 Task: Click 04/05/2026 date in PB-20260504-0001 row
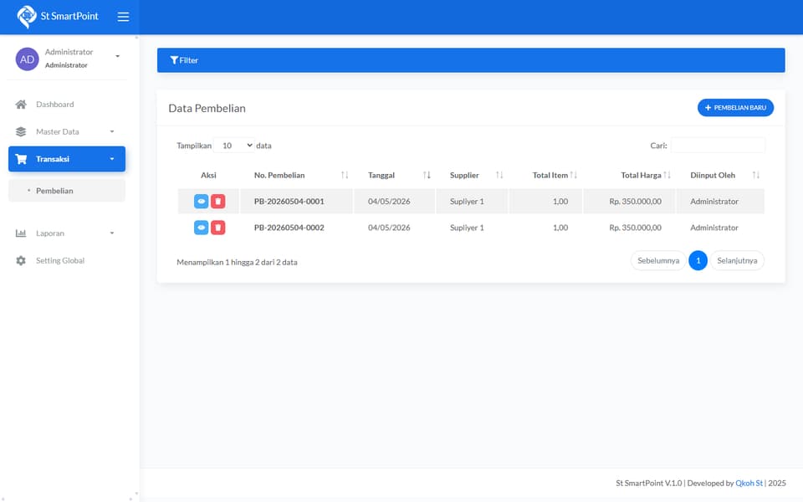pos(389,202)
